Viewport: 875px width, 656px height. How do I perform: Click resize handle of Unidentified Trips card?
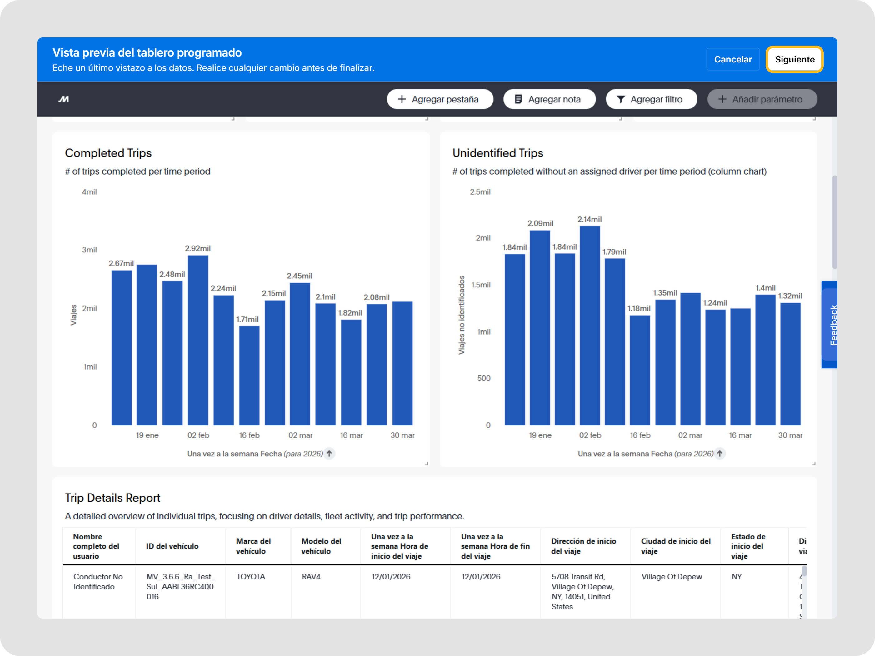coord(814,464)
